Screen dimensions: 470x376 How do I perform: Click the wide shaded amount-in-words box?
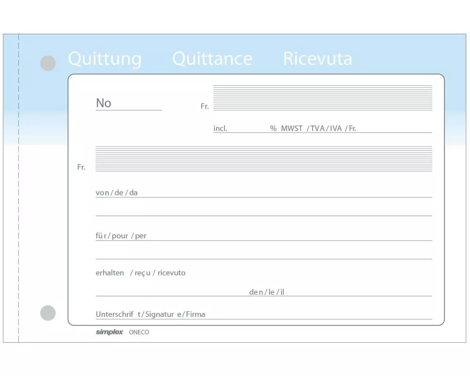263,158
